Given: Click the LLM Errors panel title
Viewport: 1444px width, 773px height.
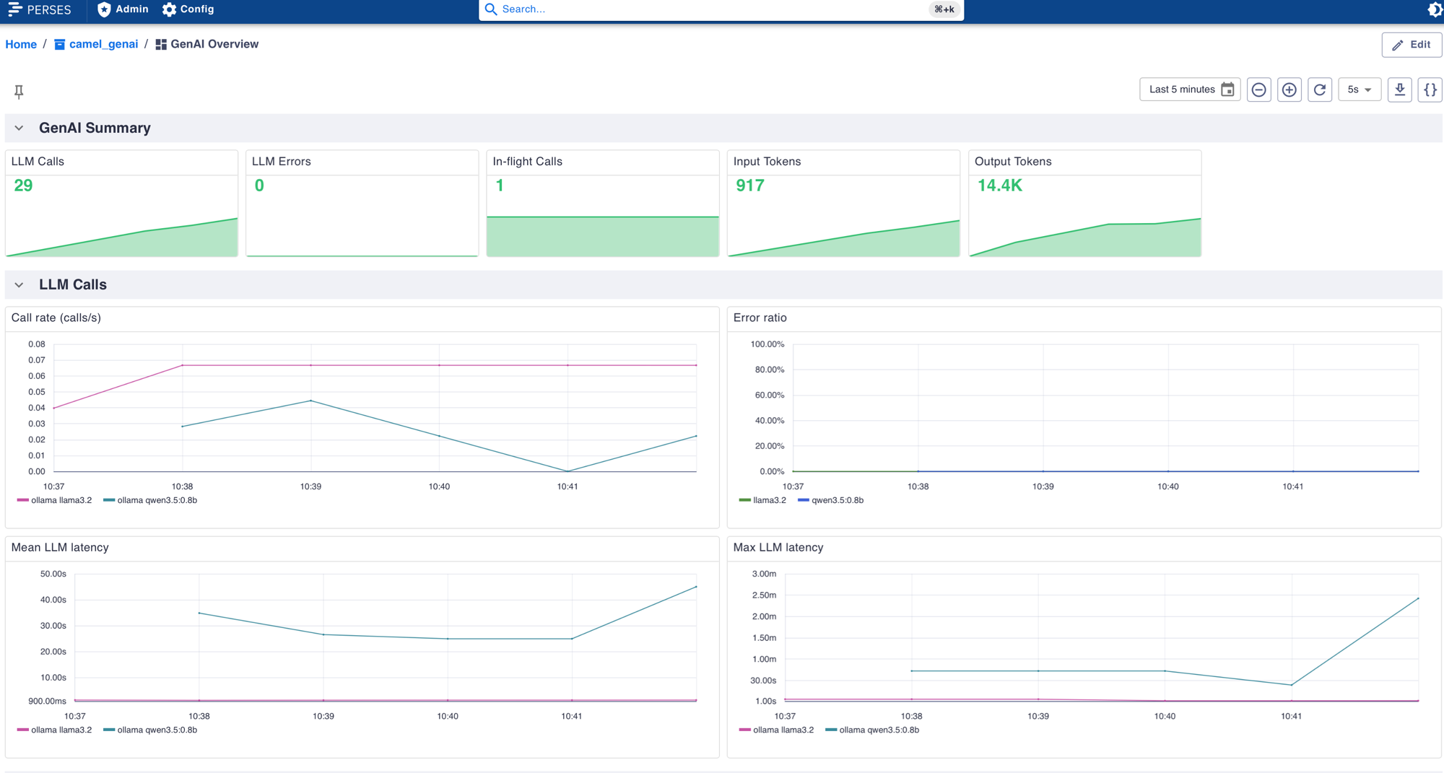Looking at the screenshot, I should (x=281, y=161).
